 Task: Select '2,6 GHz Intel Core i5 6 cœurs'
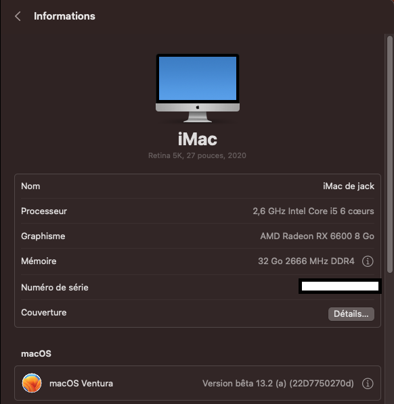pos(313,211)
